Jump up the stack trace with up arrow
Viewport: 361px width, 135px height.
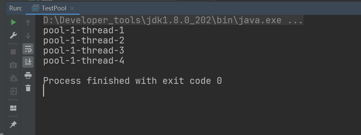[x=28, y=23]
